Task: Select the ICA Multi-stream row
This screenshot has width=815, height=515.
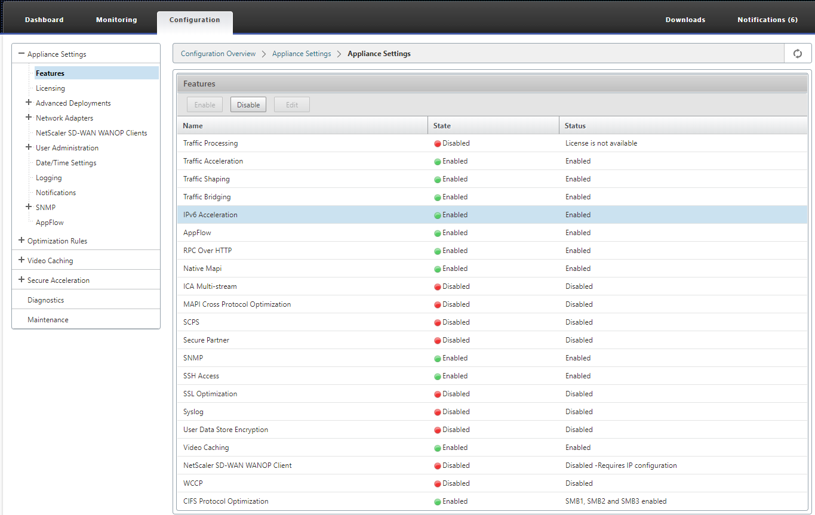Action: (x=492, y=286)
